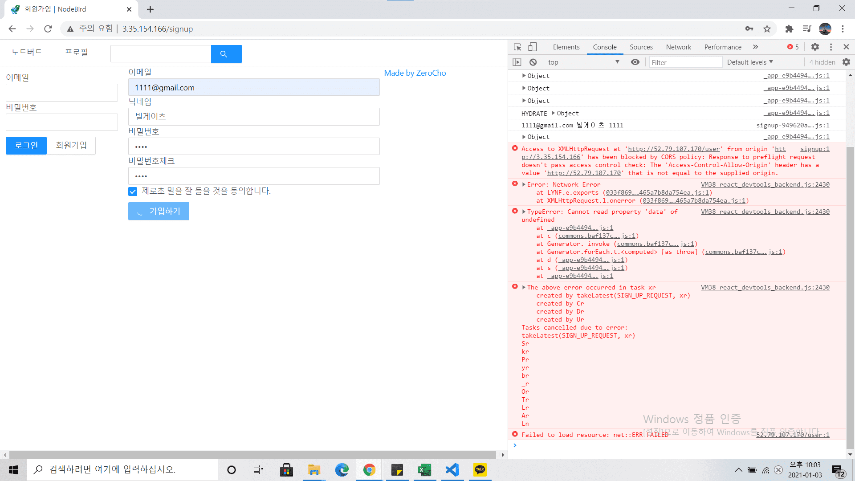Uncheck the ZeroCho agreement checkbox
The height and width of the screenshot is (481, 855).
pyautogui.click(x=133, y=192)
